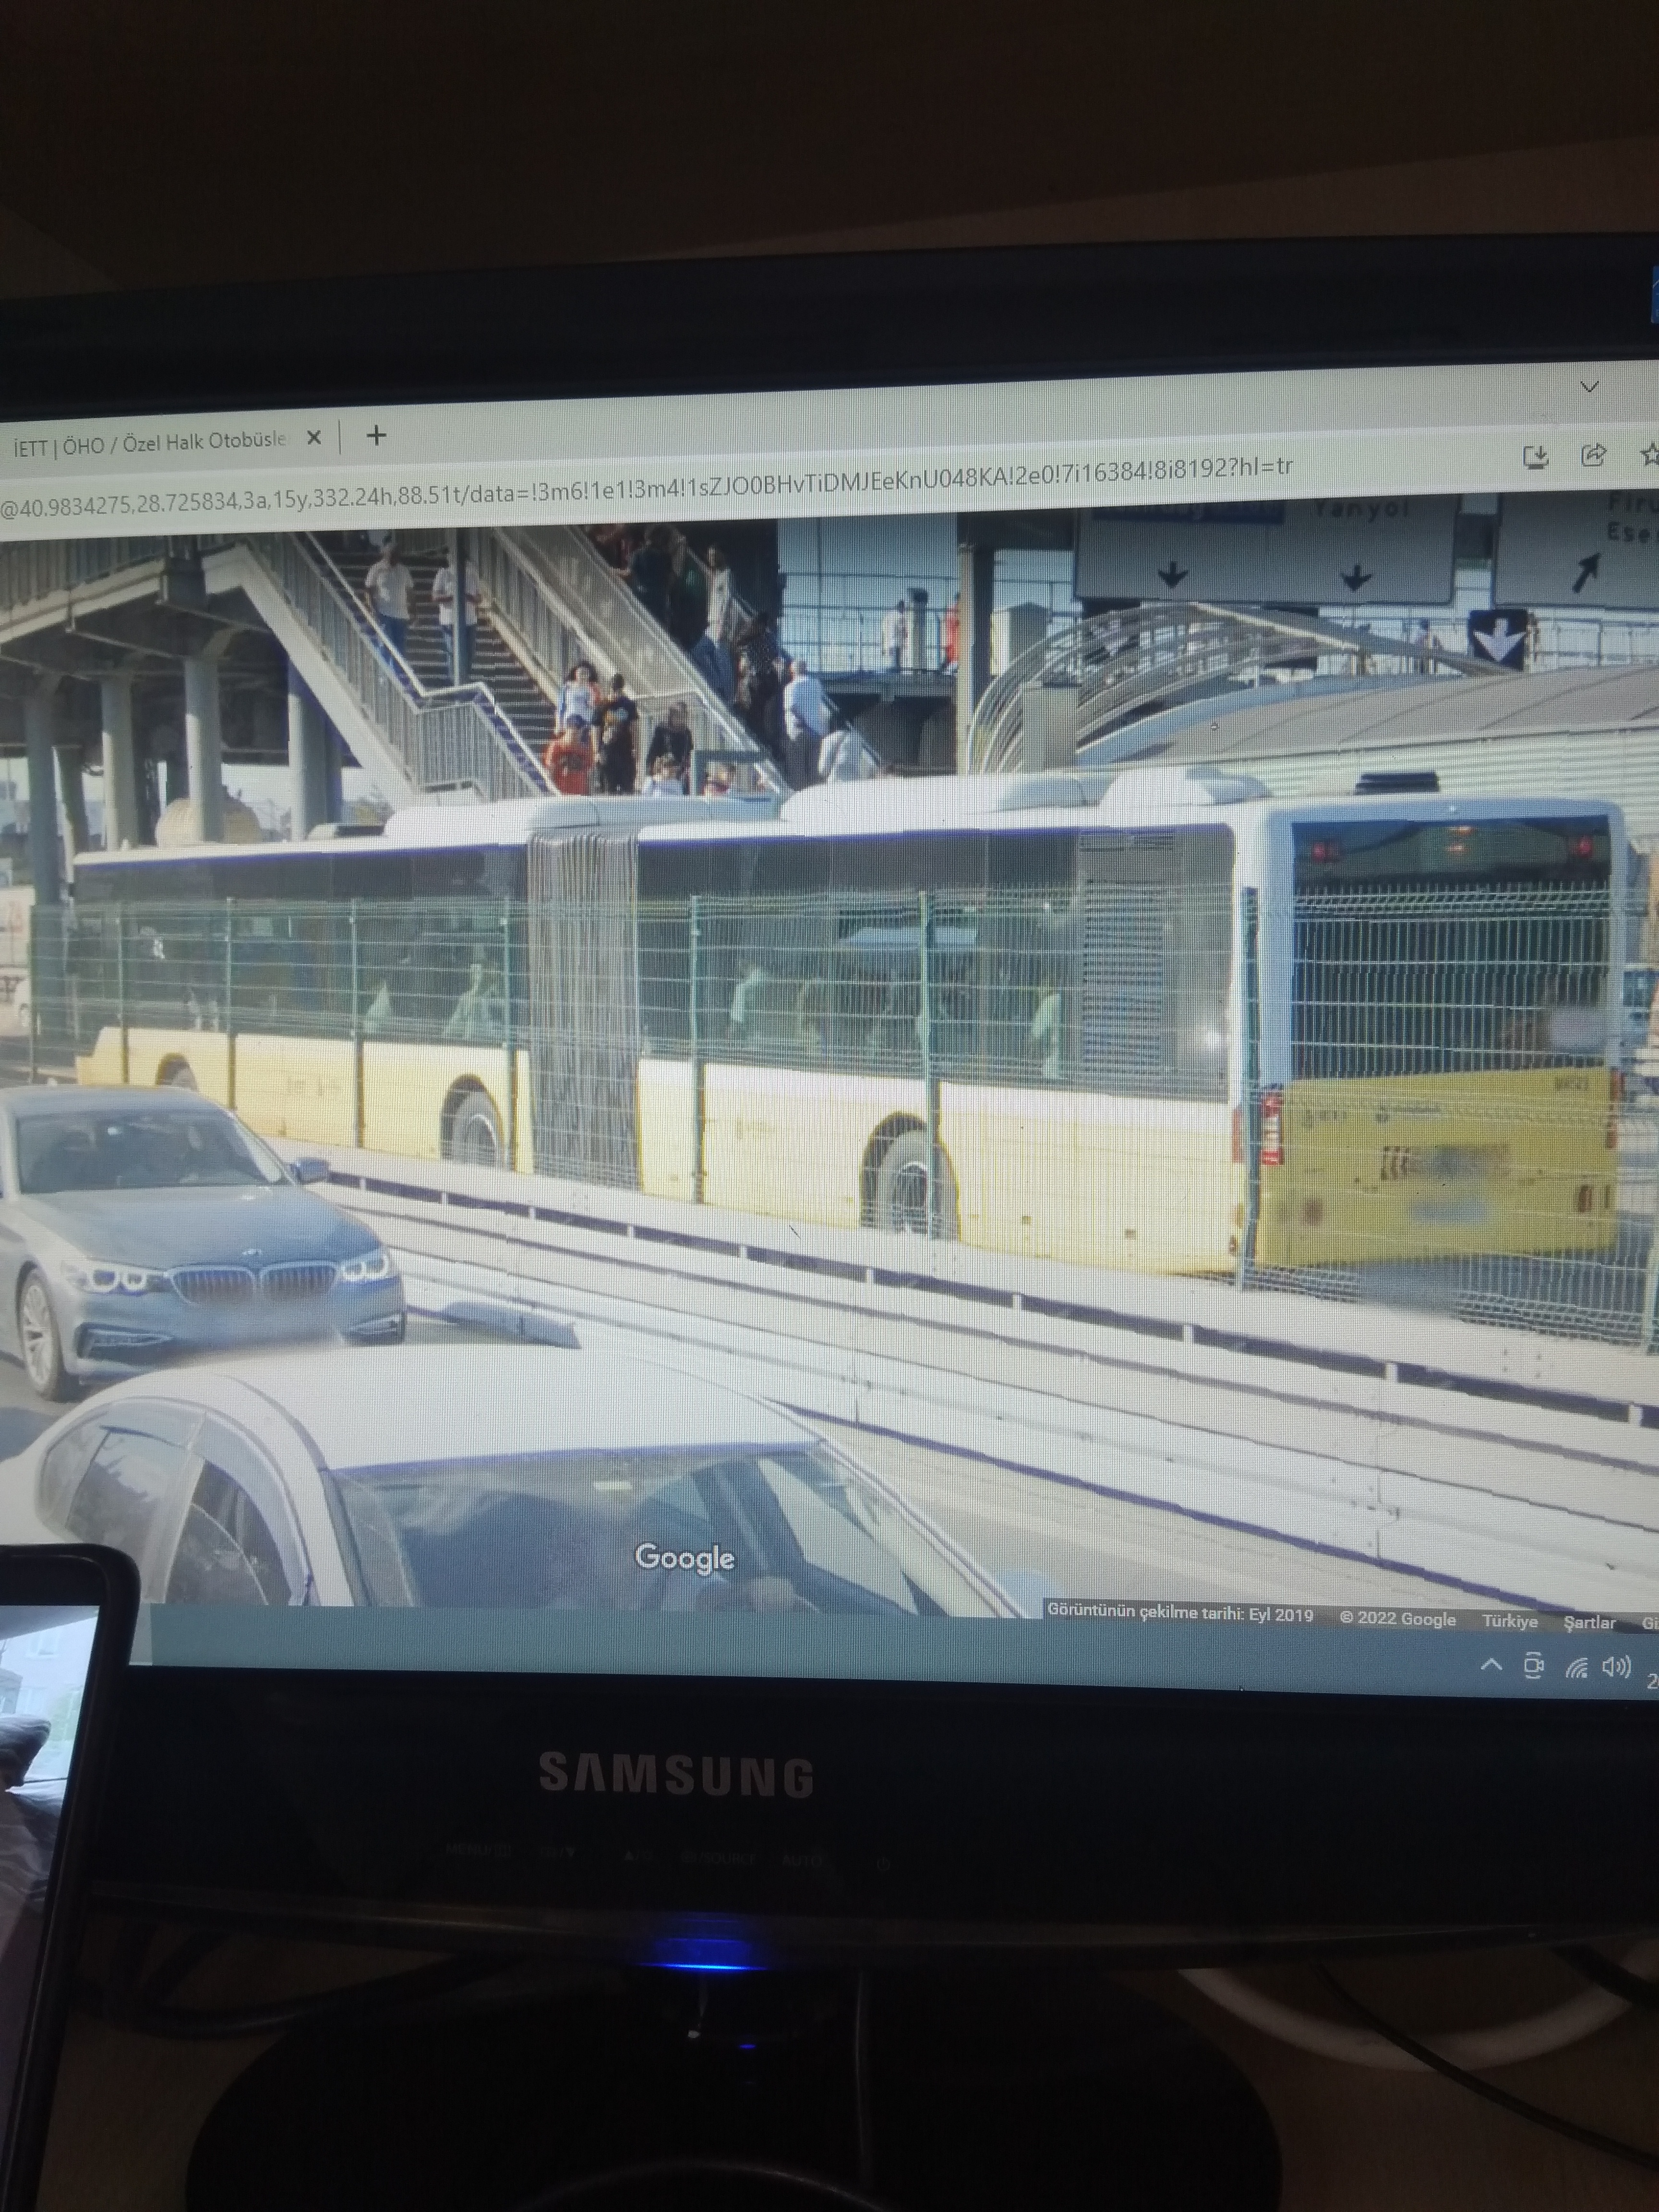This screenshot has height=2212, width=1659.
Task: Close the İETT ÖHO tab
Action: click(314, 438)
